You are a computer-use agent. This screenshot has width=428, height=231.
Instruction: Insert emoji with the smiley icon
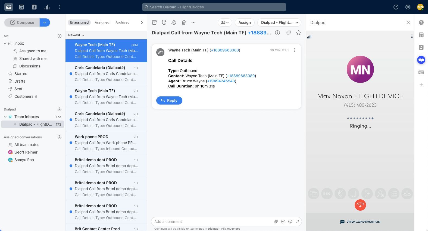click(290, 222)
